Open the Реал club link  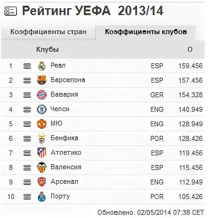tap(58, 65)
